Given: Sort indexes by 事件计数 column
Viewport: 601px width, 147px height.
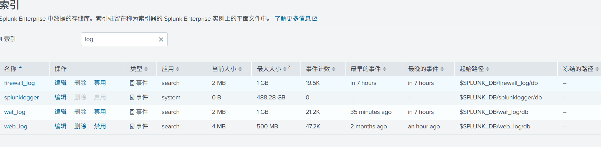Looking at the screenshot, I should [321, 69].
